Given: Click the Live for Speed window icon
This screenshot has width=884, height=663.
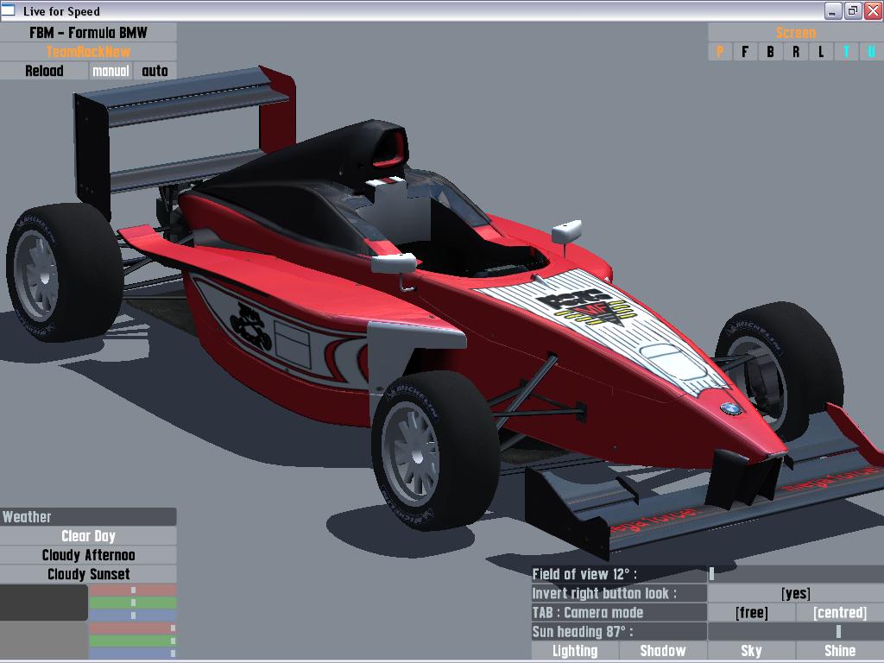Looking at the screenshot, I should 8,10.
